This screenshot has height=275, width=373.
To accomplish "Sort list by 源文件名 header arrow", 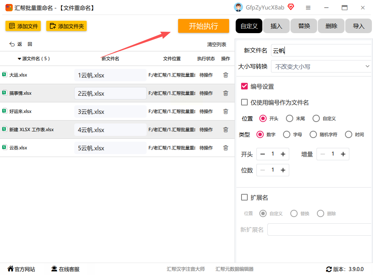I will (x=19, y=59).
